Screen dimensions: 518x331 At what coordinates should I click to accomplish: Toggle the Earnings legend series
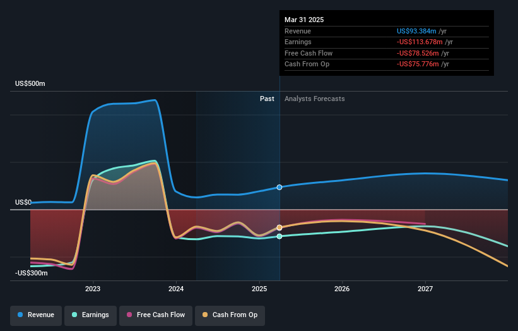[x=90, y=315]
